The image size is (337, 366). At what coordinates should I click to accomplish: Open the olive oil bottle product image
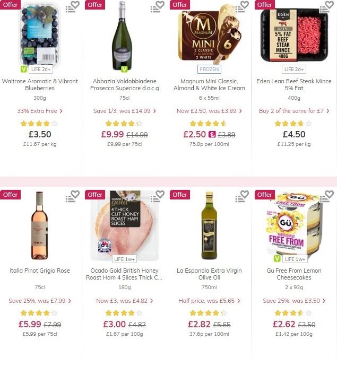tap(209, 225)
